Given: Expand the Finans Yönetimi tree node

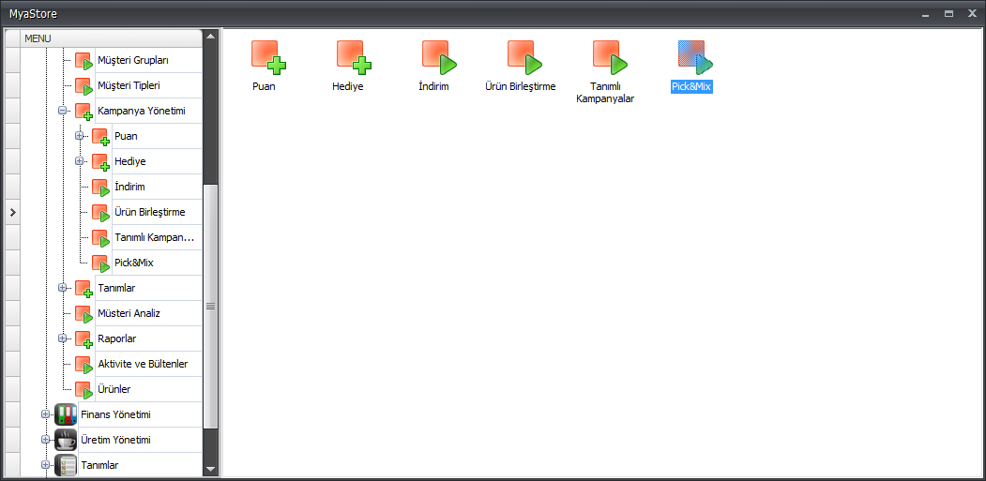Looking at the screenshot, I should [45, 414].
